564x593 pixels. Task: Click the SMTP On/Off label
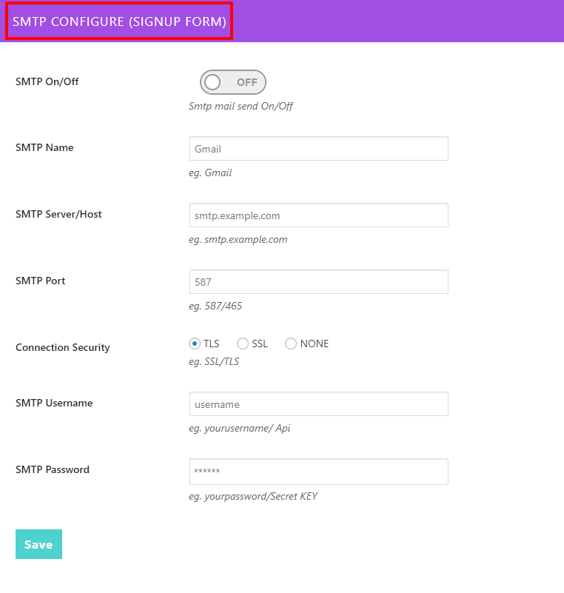[47, 81]
